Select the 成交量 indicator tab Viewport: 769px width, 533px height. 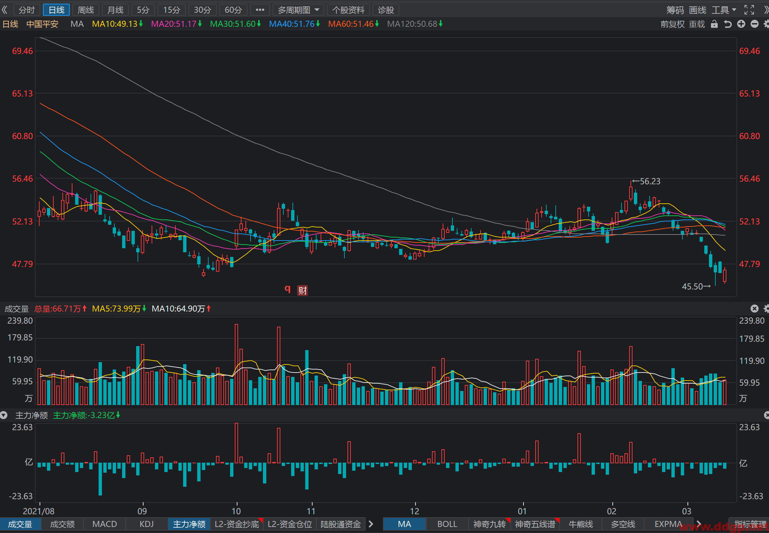[20, 524]
